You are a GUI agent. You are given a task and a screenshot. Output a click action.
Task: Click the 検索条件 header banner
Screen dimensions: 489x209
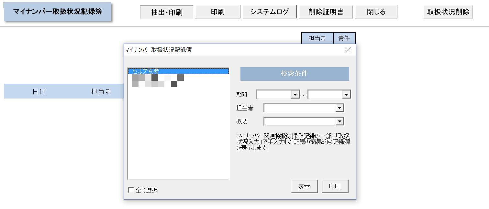(x=295, y=74)
